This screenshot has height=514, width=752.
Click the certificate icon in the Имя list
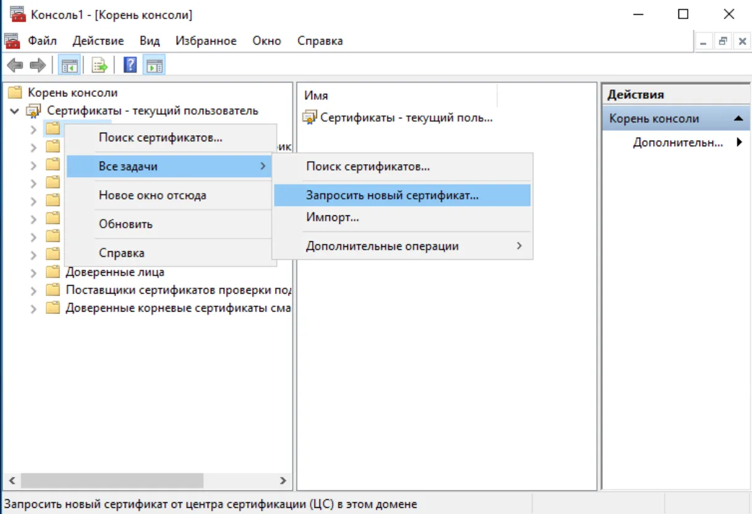tap(310, 117)
